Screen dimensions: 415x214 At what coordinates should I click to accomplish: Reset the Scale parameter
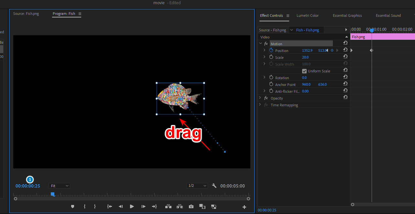tap(345, 57)
